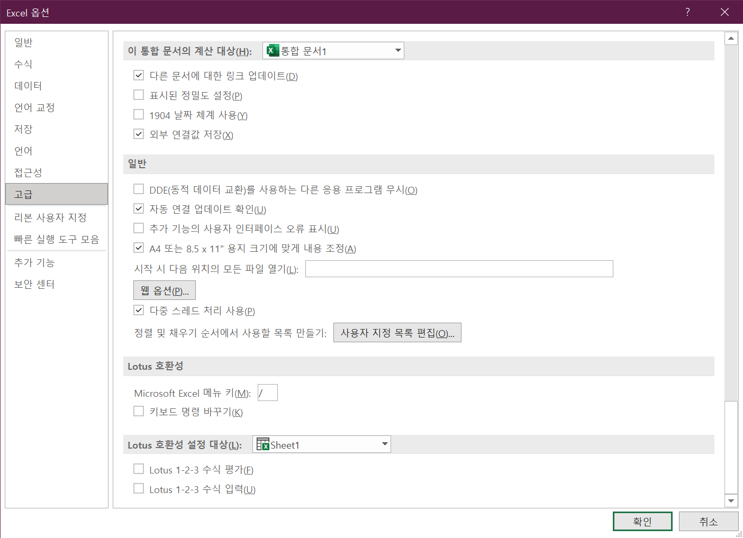Screen dimensions: 743x538
Task: Select the 일반 category
Action: (x=57, y=42)
